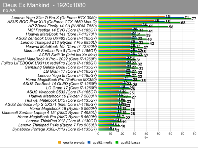This screenshot has width=198, height=148.
Task: Click the chart title 'Deus Ex Mankind - 1920x1080'
Action: click(44, 5)
